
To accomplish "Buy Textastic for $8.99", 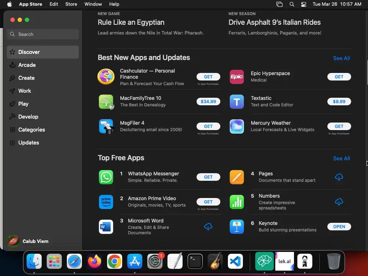I will point(339,102).
